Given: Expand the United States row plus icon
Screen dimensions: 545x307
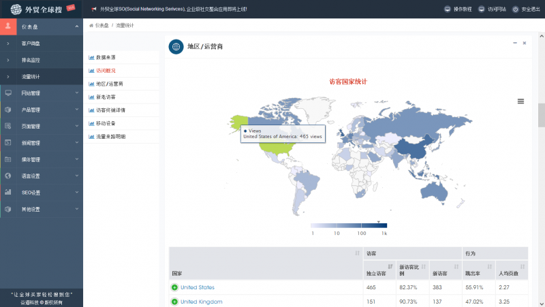Looking at the screenshot, I should coord(174,288).
